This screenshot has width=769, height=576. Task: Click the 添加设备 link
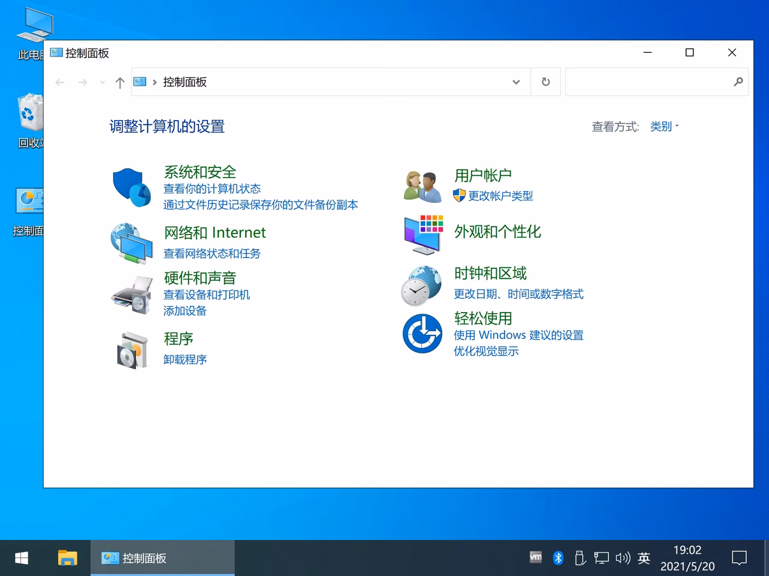pyautogui.click(x=185, y=311)
